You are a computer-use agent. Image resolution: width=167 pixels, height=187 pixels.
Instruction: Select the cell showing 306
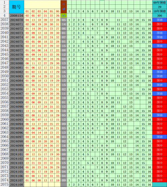160,15
